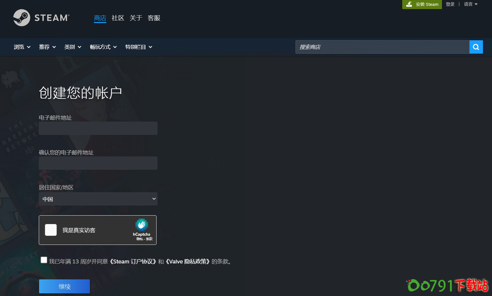This screenshot has width=492, height=296.
Task: Click the 电子邮件地址 email input field
Action: tap(98, 128)
